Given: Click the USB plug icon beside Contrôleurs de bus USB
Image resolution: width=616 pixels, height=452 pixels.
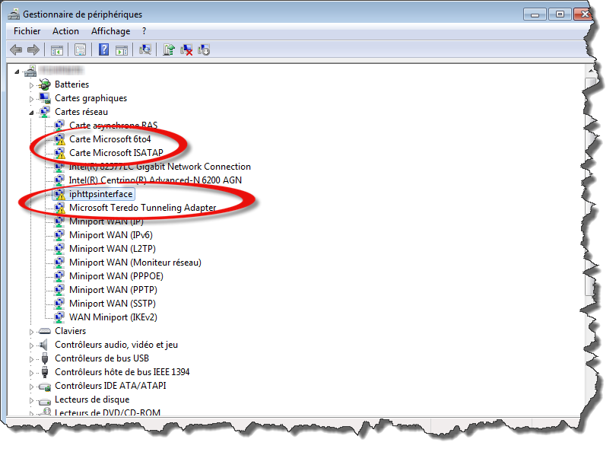Looking at the screenshot, I should click(x=44, y=358).
